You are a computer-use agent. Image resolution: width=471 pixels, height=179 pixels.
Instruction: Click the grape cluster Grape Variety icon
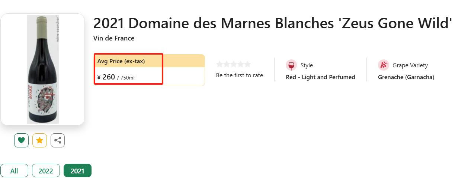tap(384, 65)
